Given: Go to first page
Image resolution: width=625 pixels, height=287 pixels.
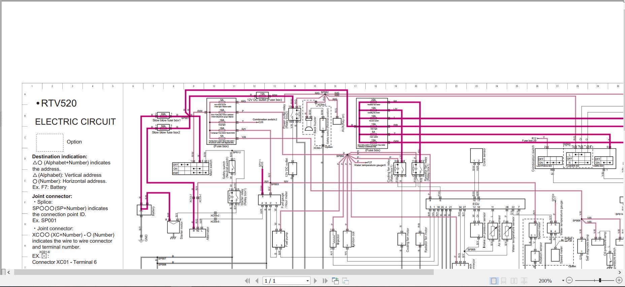Looking at the screenshot, I should click(248, 281).
